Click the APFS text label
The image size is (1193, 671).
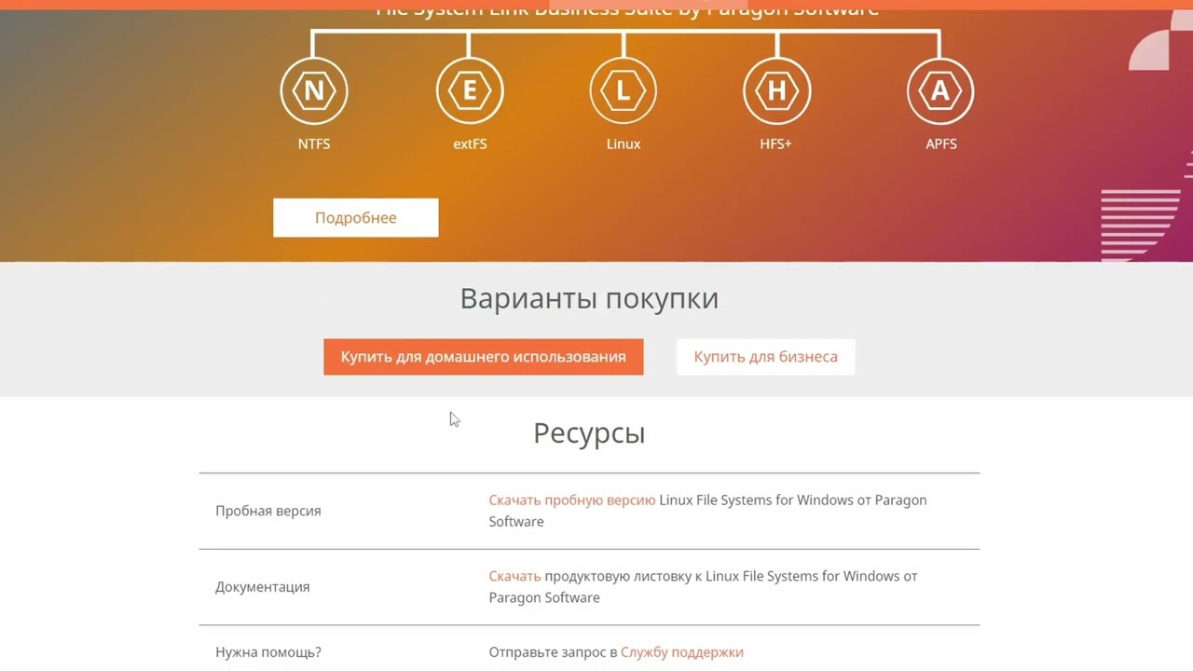tap(941, 144)
